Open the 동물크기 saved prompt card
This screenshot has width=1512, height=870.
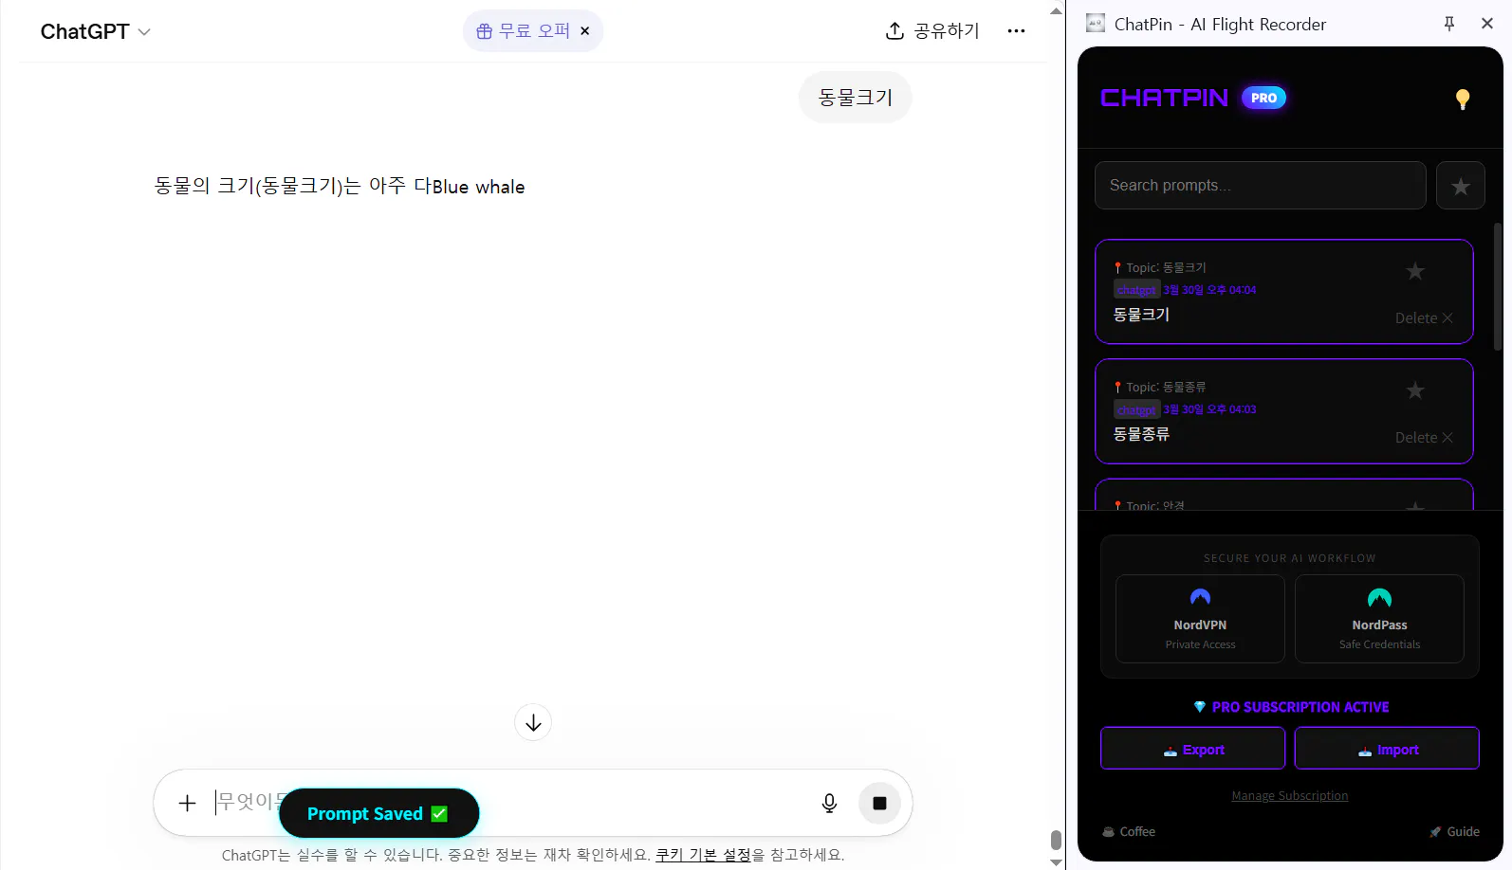coord(1284,292)
